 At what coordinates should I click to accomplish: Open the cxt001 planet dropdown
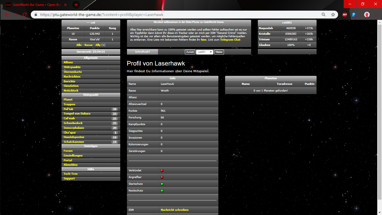(x=204, y=52)
